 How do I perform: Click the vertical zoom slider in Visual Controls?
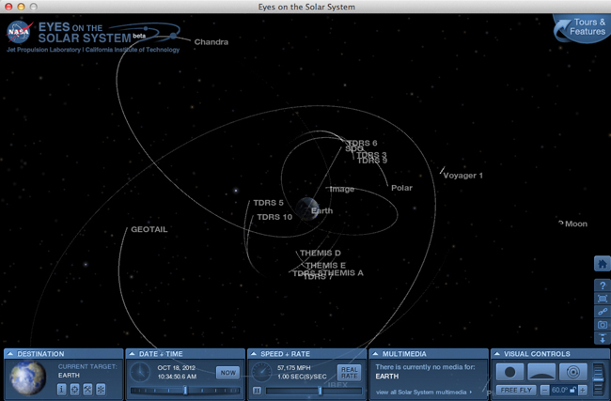point(599,379)
